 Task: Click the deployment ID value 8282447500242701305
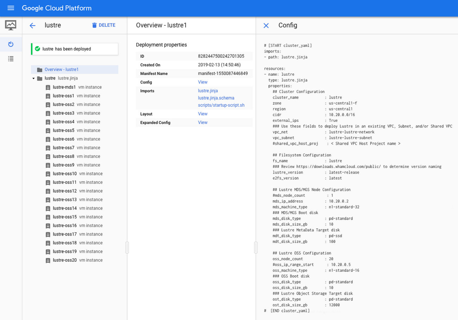tap(221, 56)
